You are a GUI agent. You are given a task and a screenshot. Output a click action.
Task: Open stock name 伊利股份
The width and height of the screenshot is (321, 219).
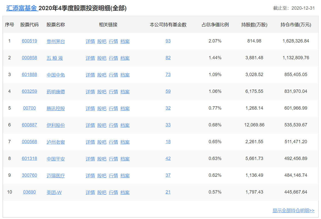[56, 125]
